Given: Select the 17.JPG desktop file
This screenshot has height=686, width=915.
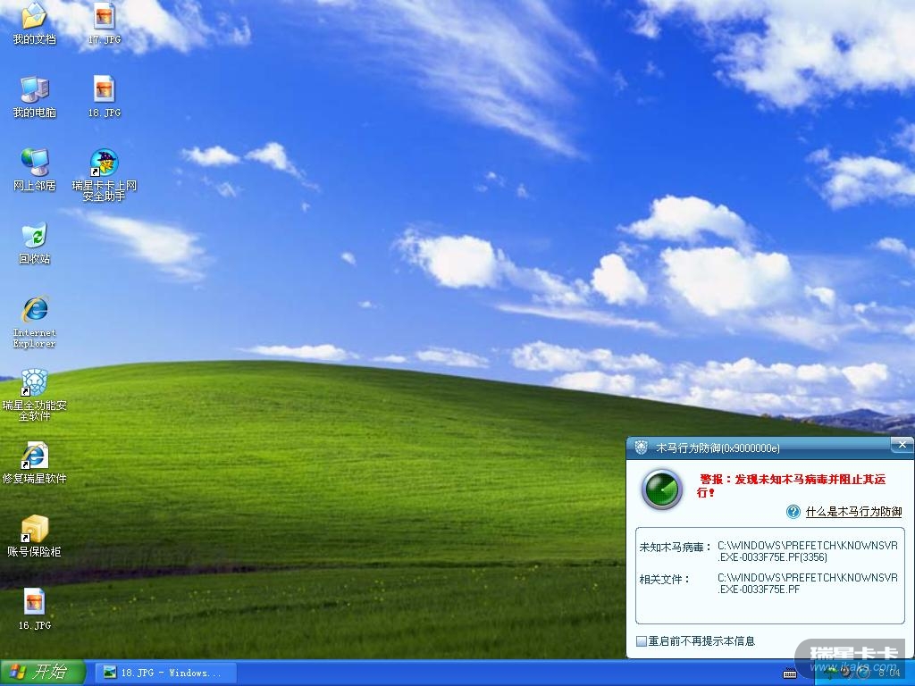Looking at the screenshot, I should coord(105,23).
